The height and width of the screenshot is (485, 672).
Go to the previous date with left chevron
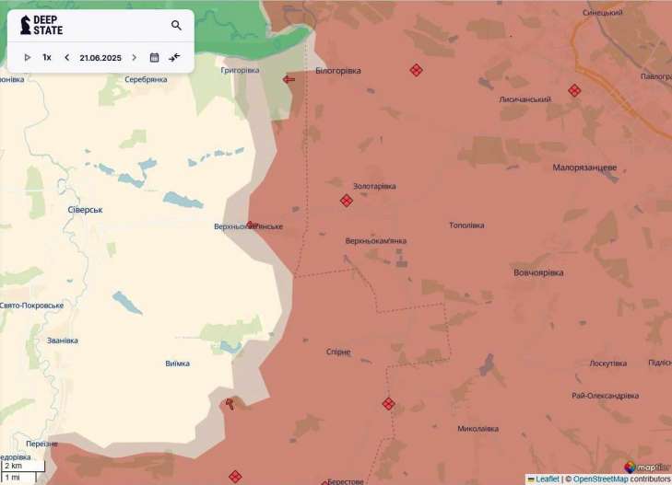[66, 57]
